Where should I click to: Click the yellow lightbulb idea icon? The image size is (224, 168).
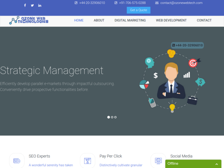[172, 108]
